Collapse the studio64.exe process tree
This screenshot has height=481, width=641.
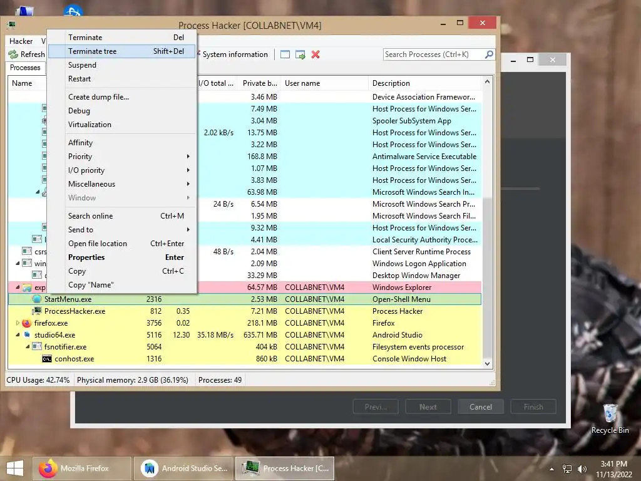click(x=18, y=335)
